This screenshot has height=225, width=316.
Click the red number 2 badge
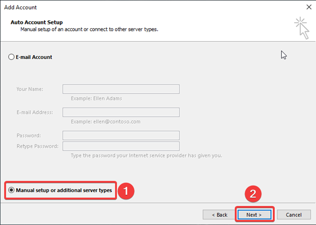coord(253,194)
